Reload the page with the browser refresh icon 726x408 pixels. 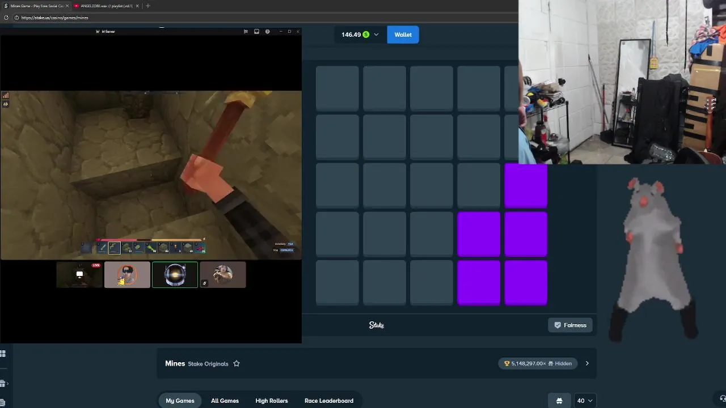(x=6, y=18)
